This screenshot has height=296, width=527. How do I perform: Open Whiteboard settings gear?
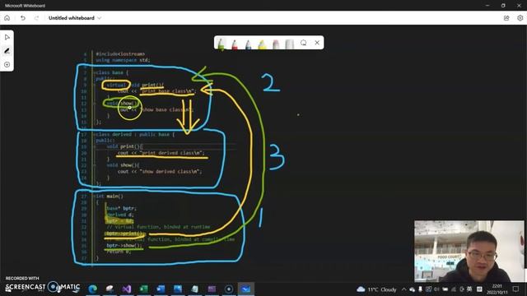[520, 18]
